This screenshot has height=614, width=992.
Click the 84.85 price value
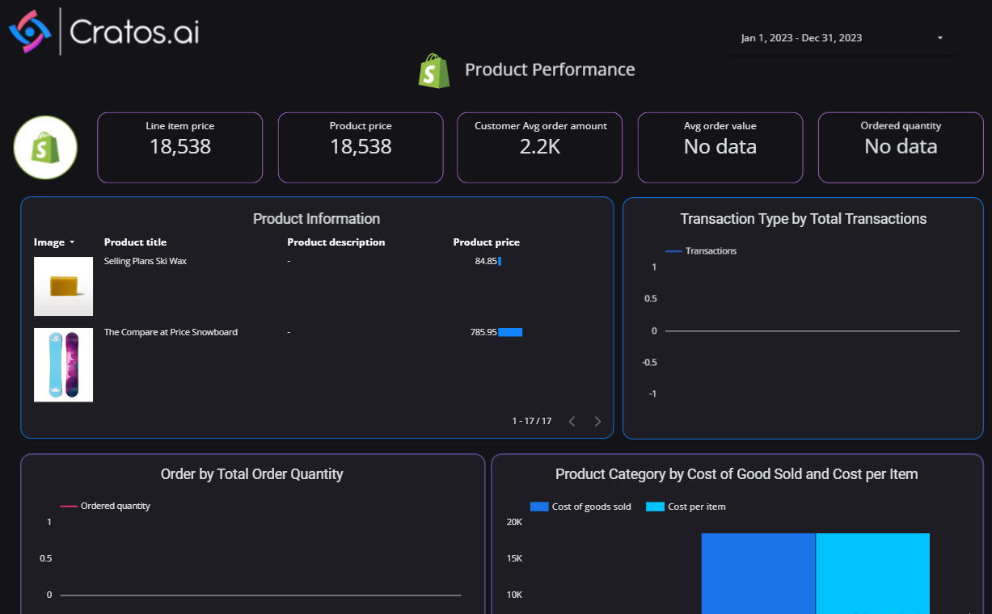(x=486, y=261)
